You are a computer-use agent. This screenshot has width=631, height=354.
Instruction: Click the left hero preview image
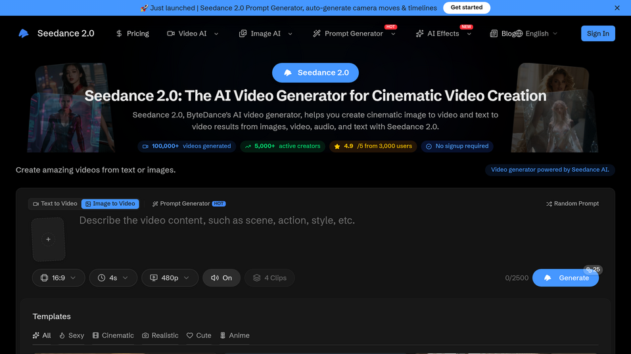tap(72, 108)
